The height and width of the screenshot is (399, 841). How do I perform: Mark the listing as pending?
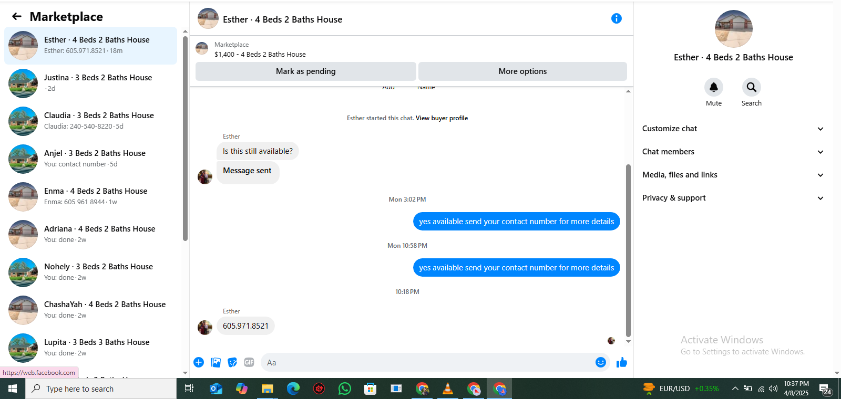(306, 71)
